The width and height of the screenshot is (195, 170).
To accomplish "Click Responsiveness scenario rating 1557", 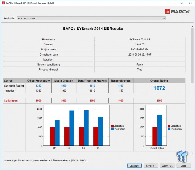I will pyautogui.click(x=121, y=86).
